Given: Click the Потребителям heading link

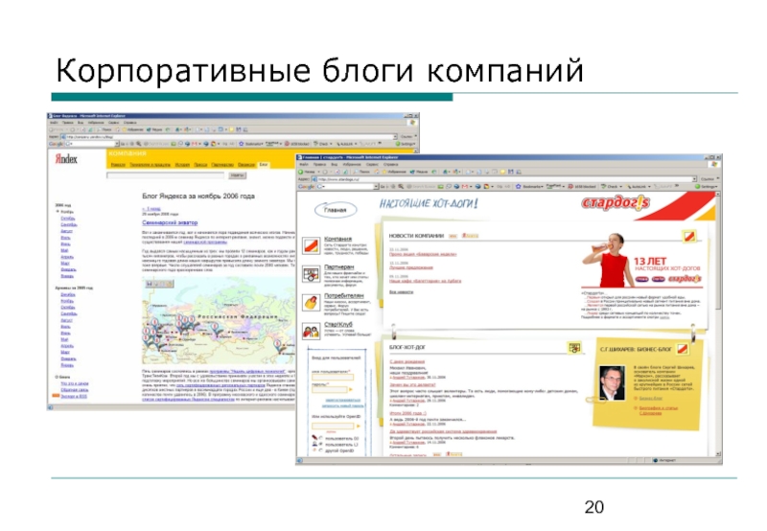Looking at the screenshot, I should [x=344, y=296].
